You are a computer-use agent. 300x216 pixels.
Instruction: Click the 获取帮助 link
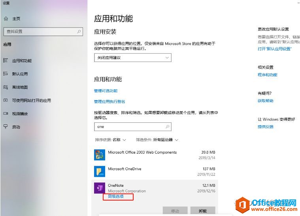tap(266, 101)
